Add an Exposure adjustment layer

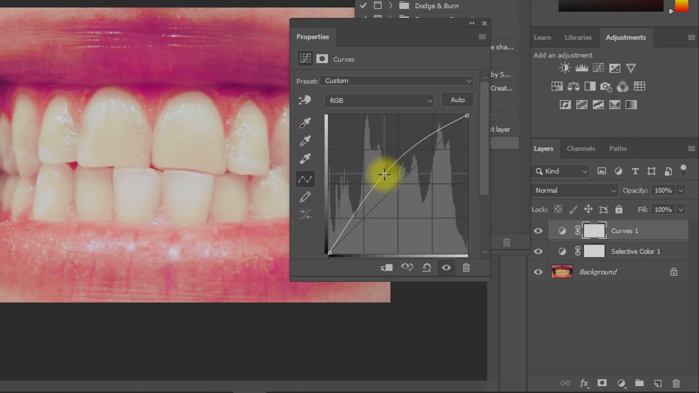(x=614, y=68)
